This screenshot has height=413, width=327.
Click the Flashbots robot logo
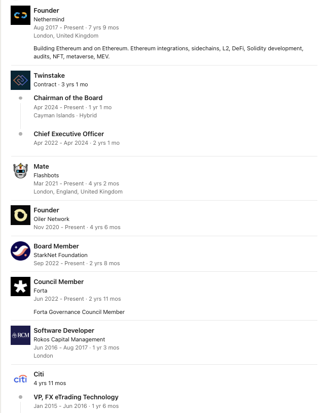(20, 171)
